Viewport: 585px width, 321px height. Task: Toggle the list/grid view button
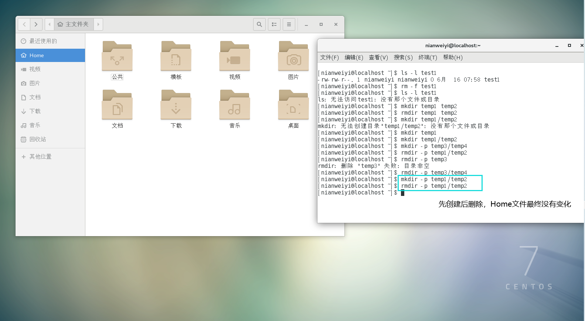pos(274,24)
